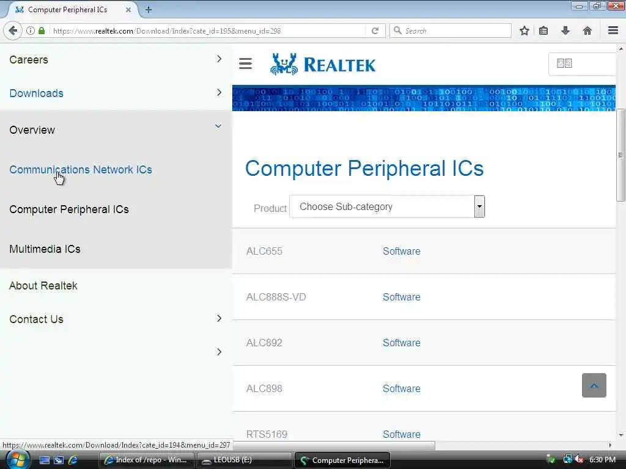Click the scrollbar down arrow
626x469 pixels.
pos(621,435)
